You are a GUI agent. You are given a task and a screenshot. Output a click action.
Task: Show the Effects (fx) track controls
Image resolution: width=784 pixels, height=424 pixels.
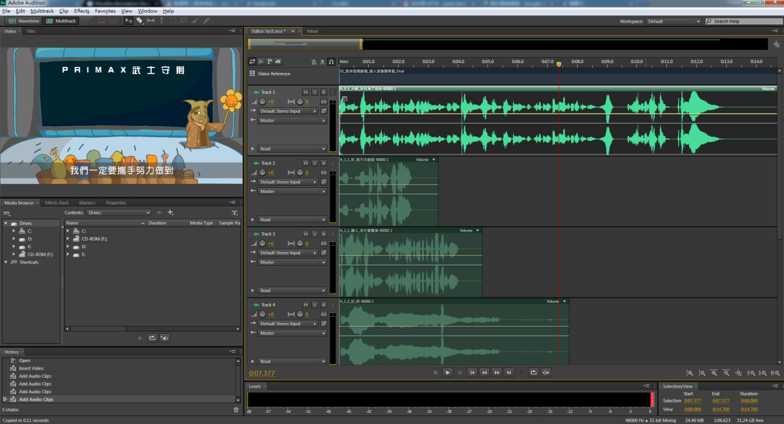[261, 61]
